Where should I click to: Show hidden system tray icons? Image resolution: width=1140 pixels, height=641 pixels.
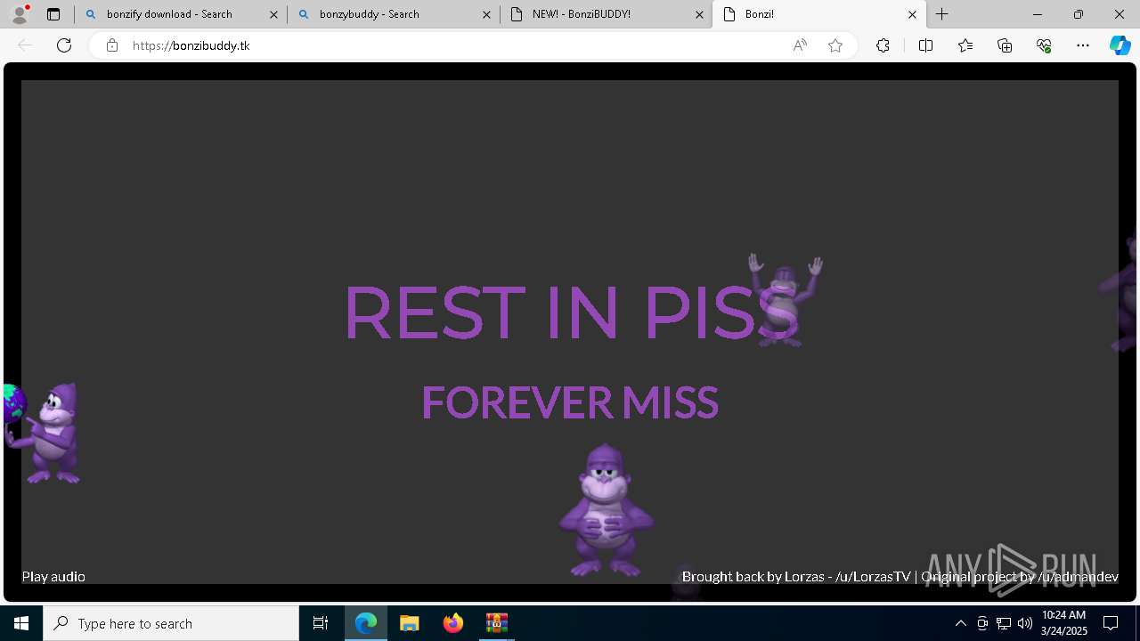pyautogui.click(x=960, y=623)
